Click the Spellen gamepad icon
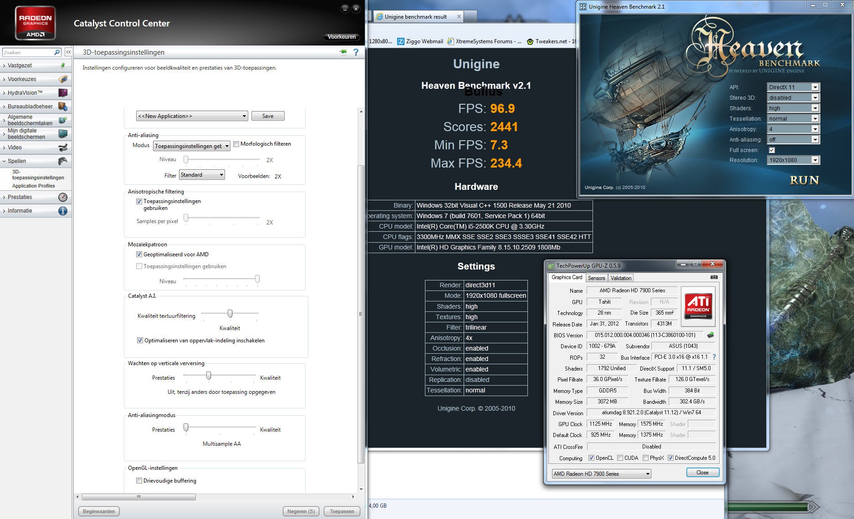The height and width of the screenshot is (519, 854). 63,161
